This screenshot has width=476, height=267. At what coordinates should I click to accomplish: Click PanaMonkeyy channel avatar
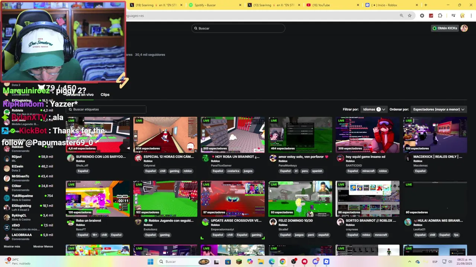click(273, 158)
